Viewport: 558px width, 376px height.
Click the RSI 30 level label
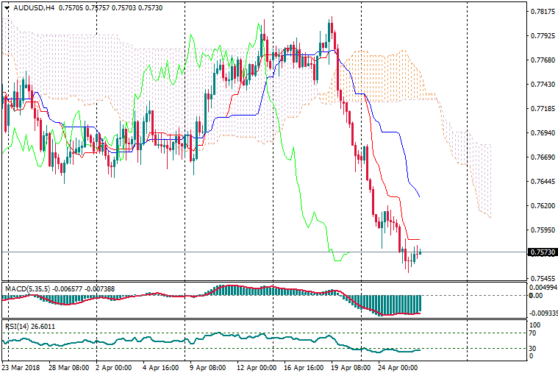click(x=534, y=348)
